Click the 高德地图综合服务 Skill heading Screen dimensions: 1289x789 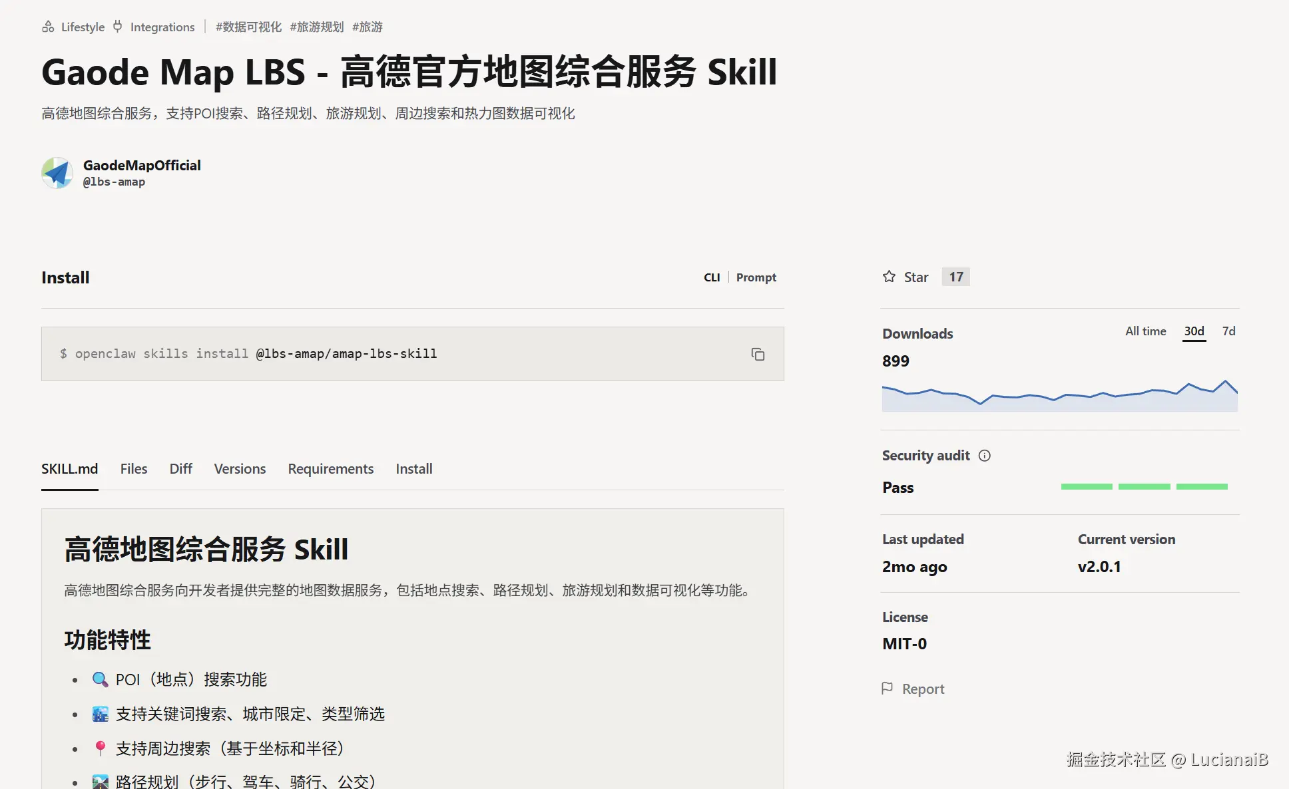(206, 550)
